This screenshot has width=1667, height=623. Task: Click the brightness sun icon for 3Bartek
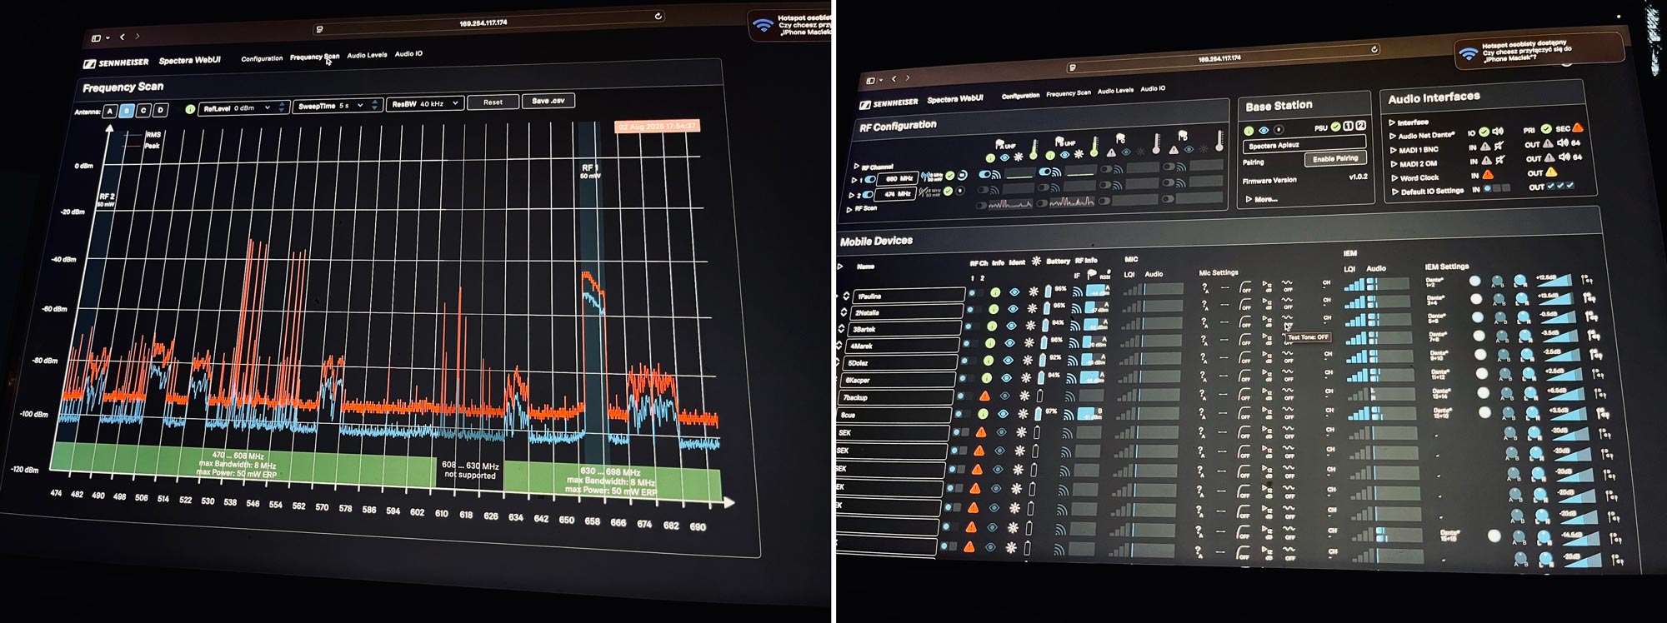click(x=1030, y=326)
